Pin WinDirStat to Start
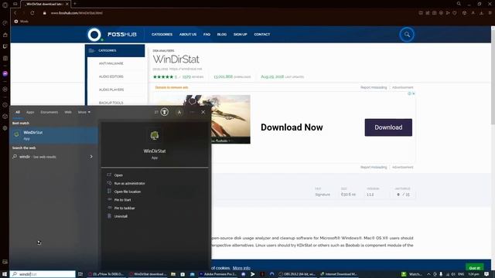This screenshot has width=495, height=278. pyautogui.click(x=122, y=199)
